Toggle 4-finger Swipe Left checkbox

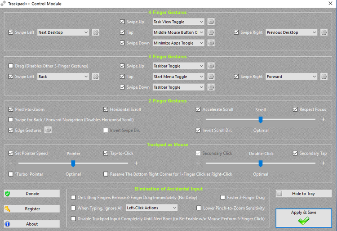click(x=11, y=32)
